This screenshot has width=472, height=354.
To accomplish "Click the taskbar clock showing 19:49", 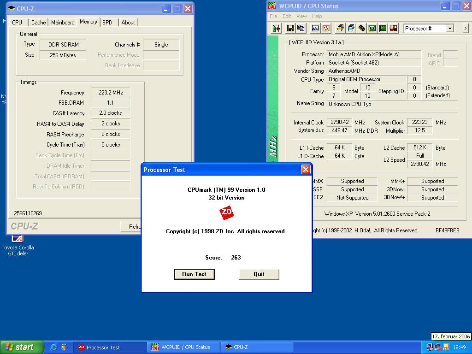I will 460,347.
